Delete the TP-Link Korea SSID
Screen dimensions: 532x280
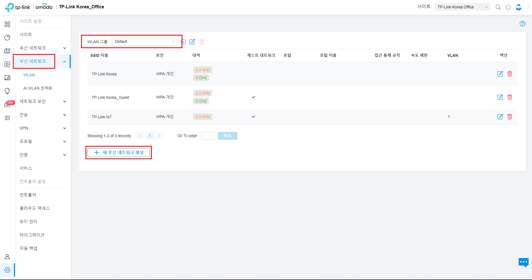[x=510, y=74]
